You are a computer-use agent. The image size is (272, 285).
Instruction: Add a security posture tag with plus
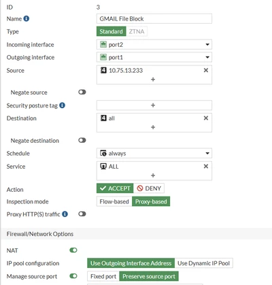pyautogui.click(x=153, y=105)
